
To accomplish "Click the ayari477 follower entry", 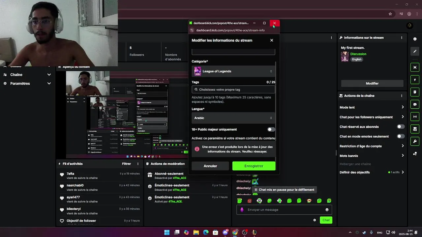I will point(100,199).
